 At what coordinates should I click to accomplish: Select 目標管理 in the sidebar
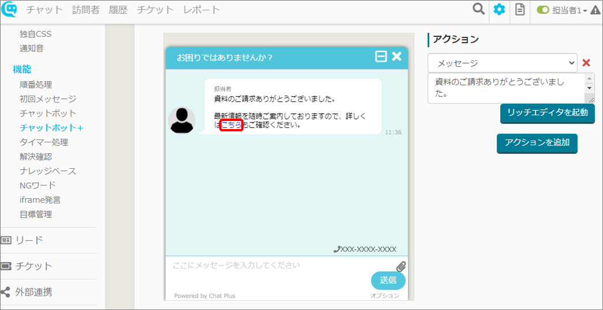tap(35, 214)
